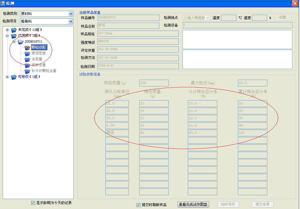The height and width of the screenshot is (209, 300).
Task: Expand the 未完成 tree node
Action: click(x=7, y=30)
